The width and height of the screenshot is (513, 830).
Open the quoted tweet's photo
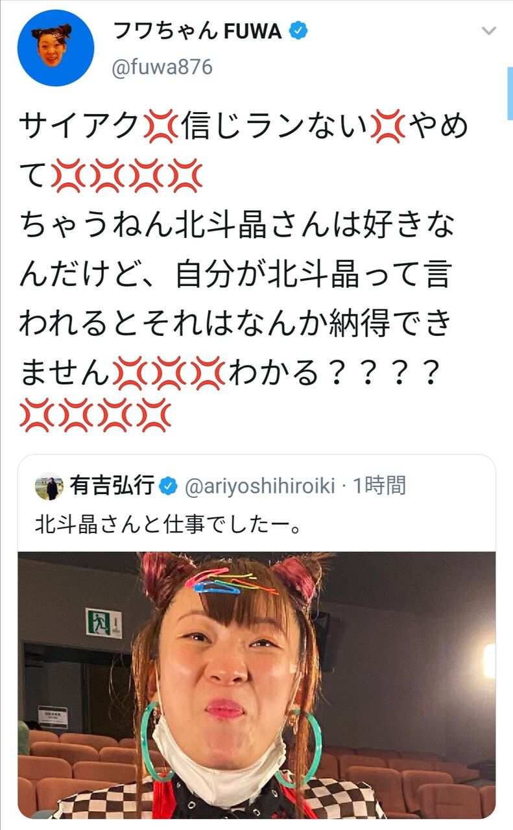[256, 685]
